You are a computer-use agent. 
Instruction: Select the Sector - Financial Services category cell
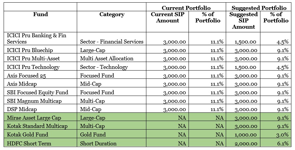pyautogui.click(x=112, y=42)
